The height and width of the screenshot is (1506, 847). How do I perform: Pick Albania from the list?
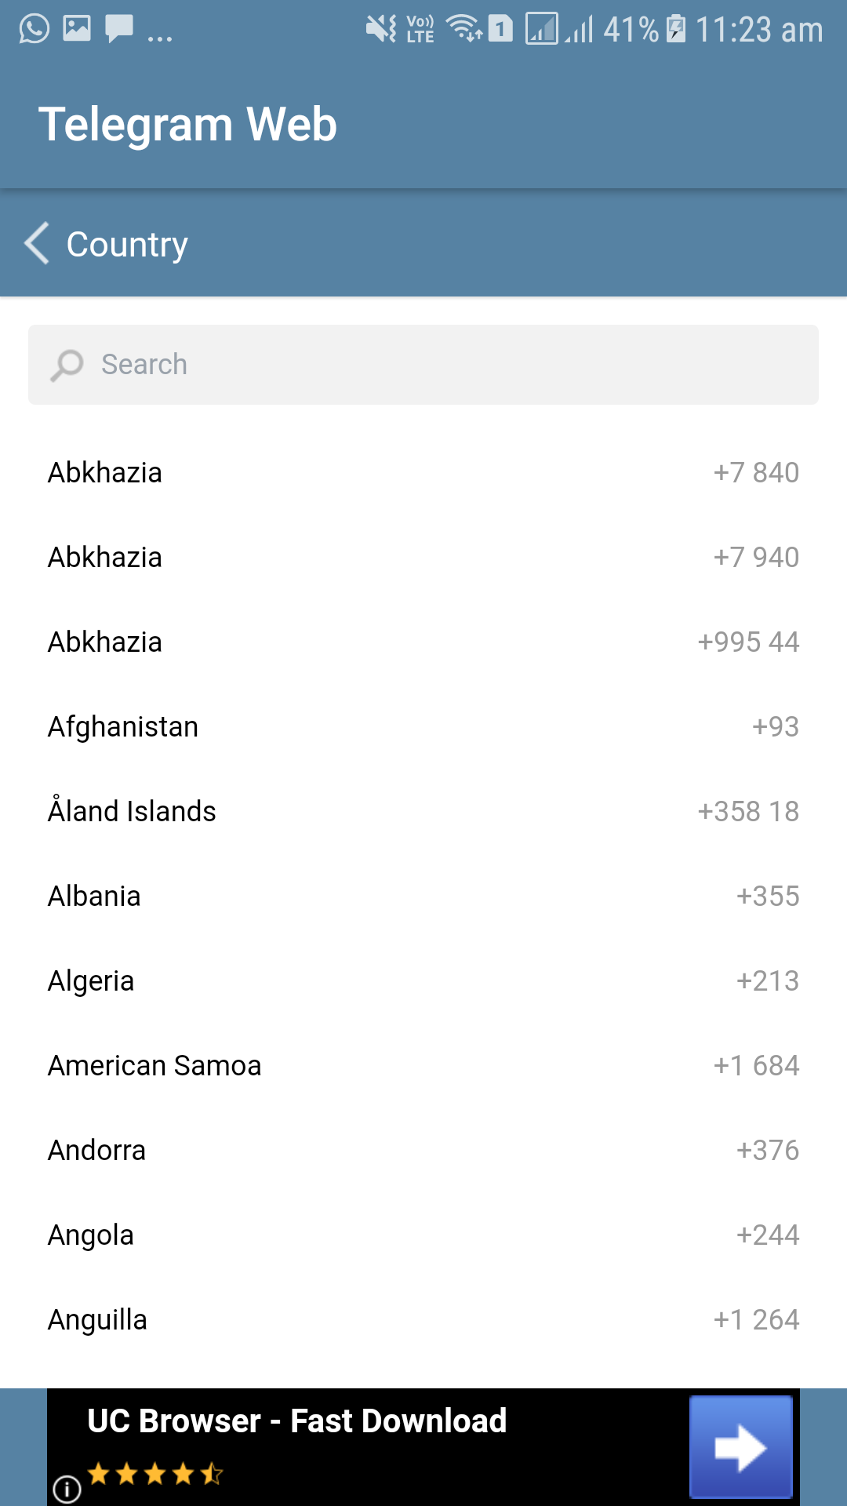pyautogui.click(x=423, y=897)
